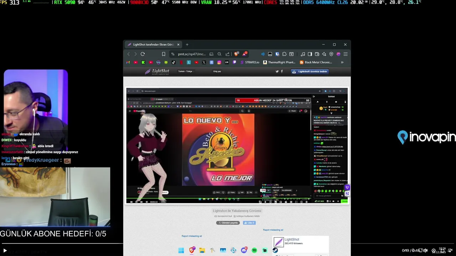456x256 pixels.
Task: Click the Facebook Like button
Action: 249,223
